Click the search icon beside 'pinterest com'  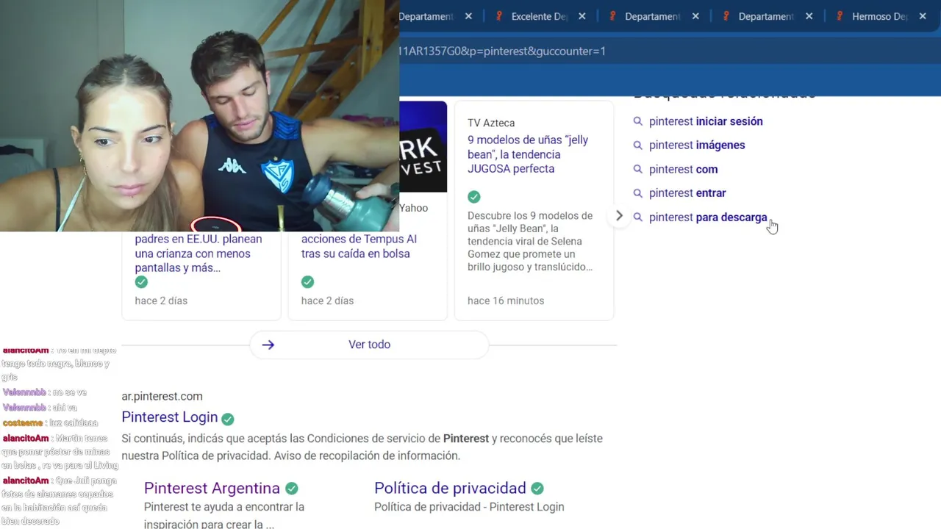click(x=637, y=169)
